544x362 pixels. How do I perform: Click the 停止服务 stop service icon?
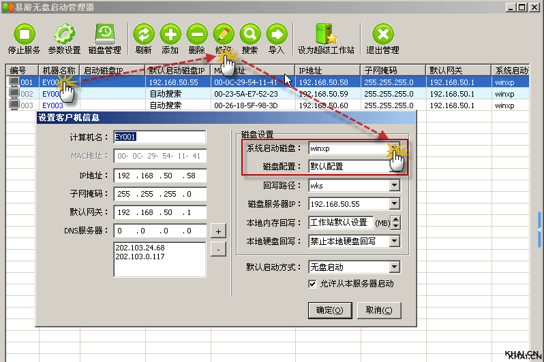24,34
